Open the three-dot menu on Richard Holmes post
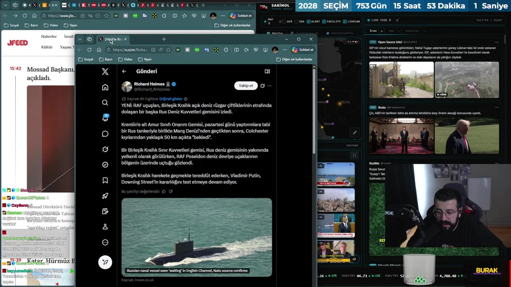 269,86
